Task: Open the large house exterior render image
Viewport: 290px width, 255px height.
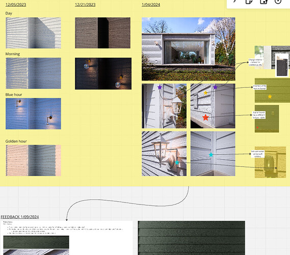Action: point(189,49)
